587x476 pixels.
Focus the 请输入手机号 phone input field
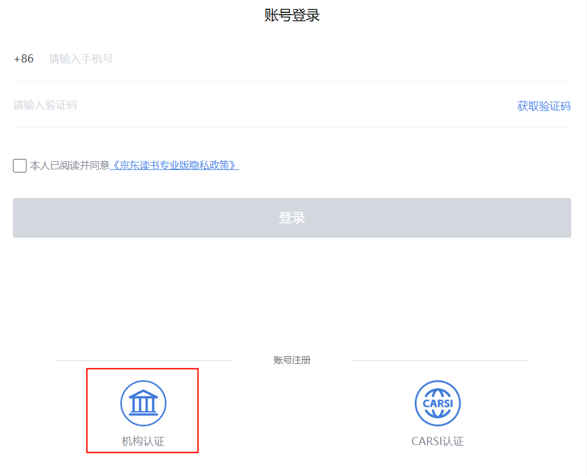[x=234, y=59]
